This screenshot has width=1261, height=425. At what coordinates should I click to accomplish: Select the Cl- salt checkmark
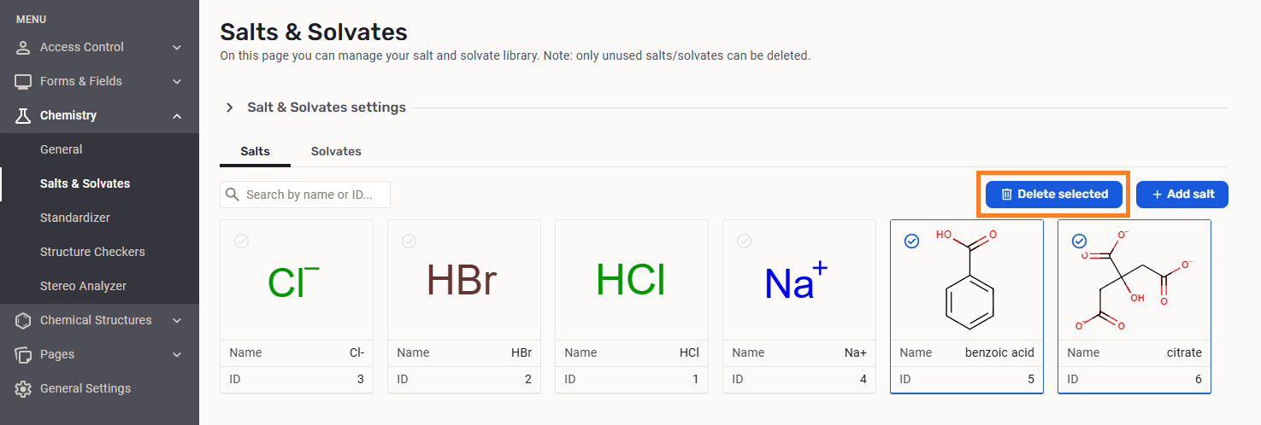pyautogui.click(x=241, y=242)
